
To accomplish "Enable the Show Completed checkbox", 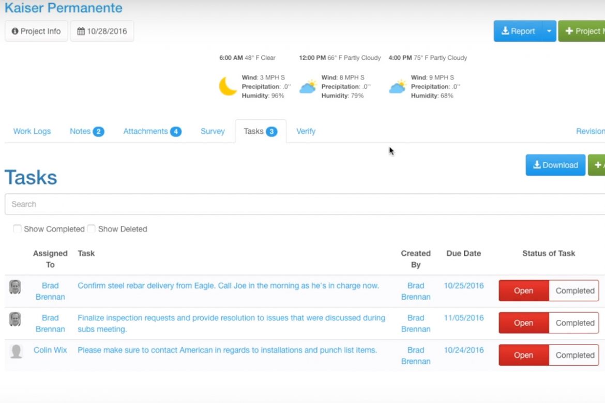I will 17,228.
